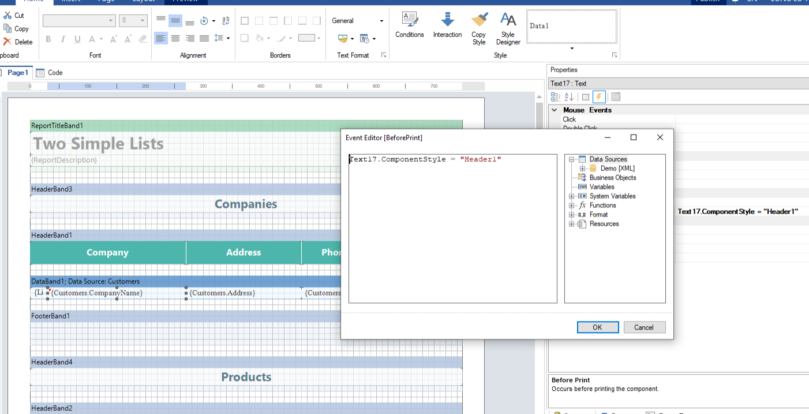Click the Data Sources table icon in tree
809x414 pixels.
click(582, 159)
